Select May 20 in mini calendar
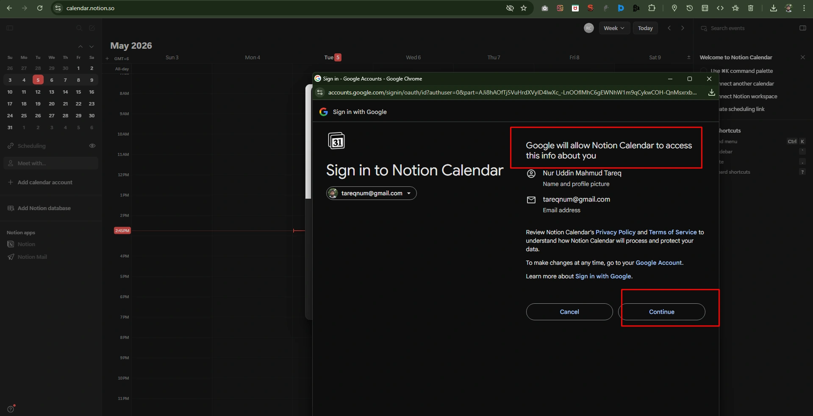Viewport: 813px width, 416px height. [x=52, y=104]
